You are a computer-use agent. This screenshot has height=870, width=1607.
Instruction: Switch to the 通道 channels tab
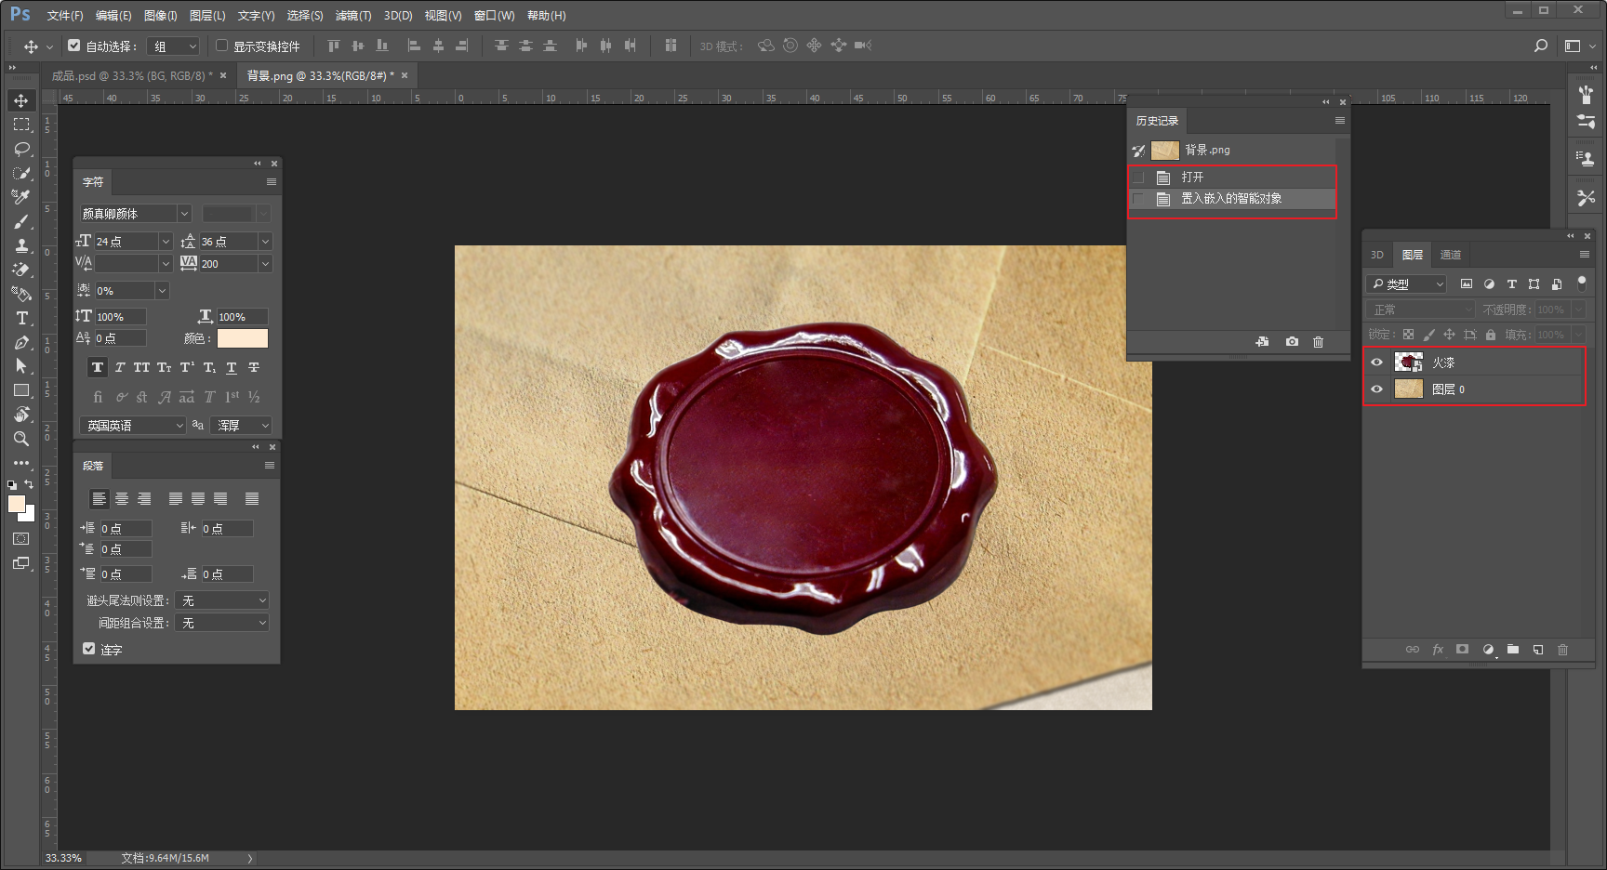click(x=1450, y=255)
